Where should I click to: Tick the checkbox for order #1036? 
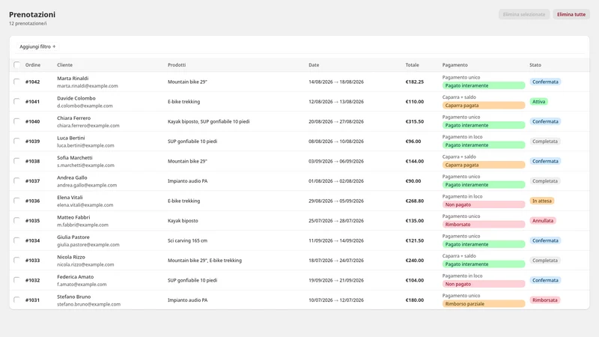(x=16, y=201)
